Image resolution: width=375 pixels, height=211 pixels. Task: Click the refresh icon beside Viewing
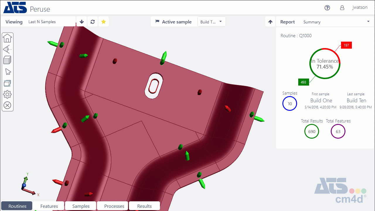93,22
